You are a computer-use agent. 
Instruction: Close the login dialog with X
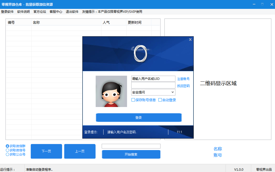pos(190,39)
